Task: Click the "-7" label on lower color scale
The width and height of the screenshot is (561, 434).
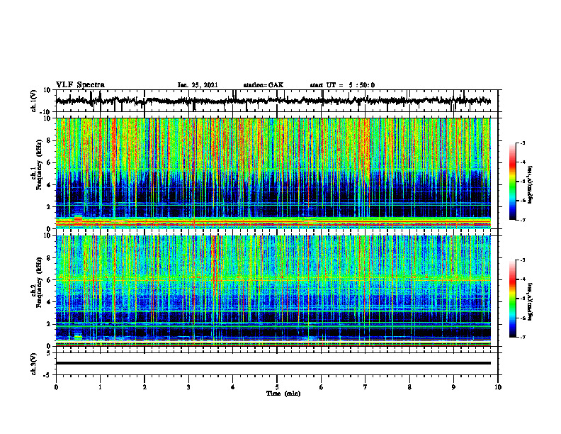Action: coord(523,338)
